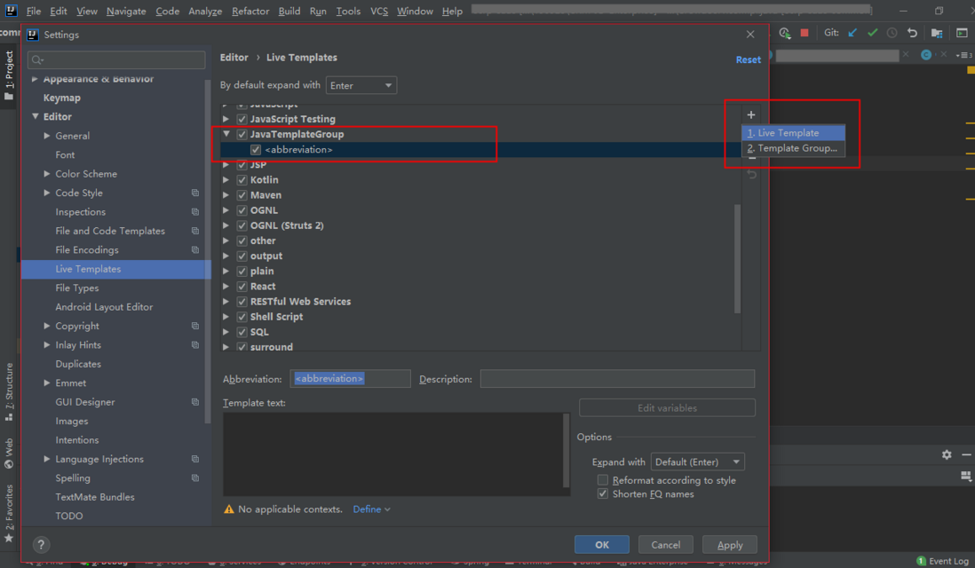
Task: Click the run anything icon at toolbar end
Action: (x=962, y=33)
